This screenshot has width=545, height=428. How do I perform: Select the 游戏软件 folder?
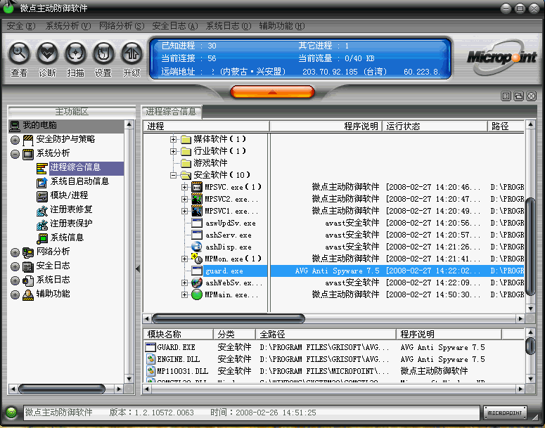point(210,163)
